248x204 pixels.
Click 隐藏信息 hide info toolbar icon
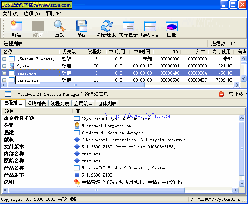click(x=150, y=26)
